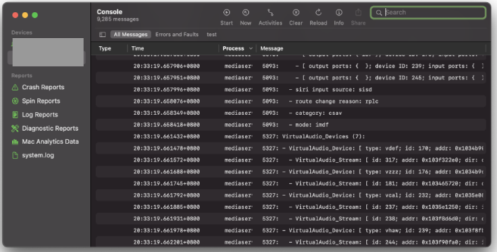Open Crash Reports in sidebar
Image resolution: width=497 pixels, height=252 pixels.
43,87
